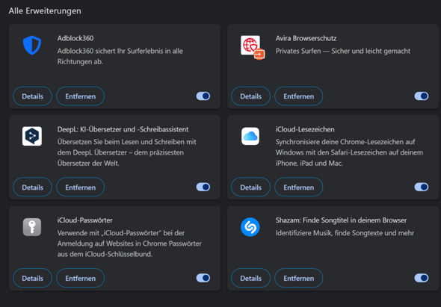The image size is (441, 307).
Task: Open Details for Avira Browserschutz
Action: click(251, 96)
